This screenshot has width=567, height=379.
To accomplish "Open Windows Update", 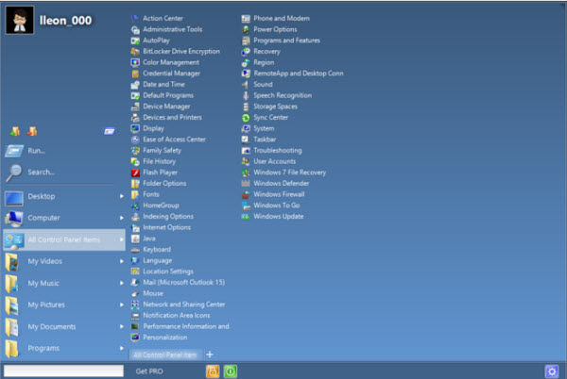I will [x=278, y=216].
